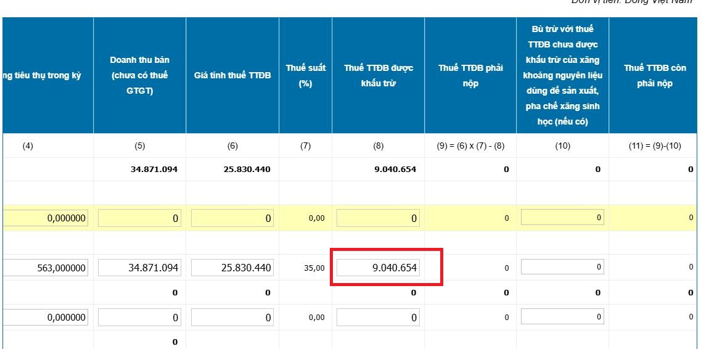Click the 0,00 tax rate in yellow row
The width and height of the screenshot is (709, 349).
click(x=316, y=218)
